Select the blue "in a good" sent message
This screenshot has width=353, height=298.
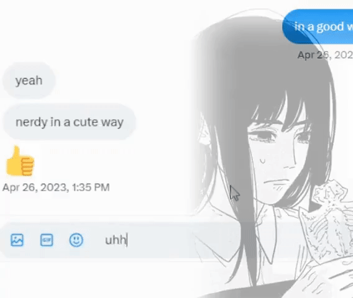point(318,27)
